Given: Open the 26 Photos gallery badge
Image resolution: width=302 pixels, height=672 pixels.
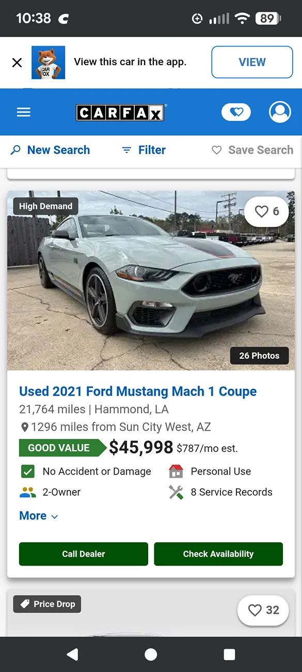Looking at the screenshot, I should [x=259, y=356].
